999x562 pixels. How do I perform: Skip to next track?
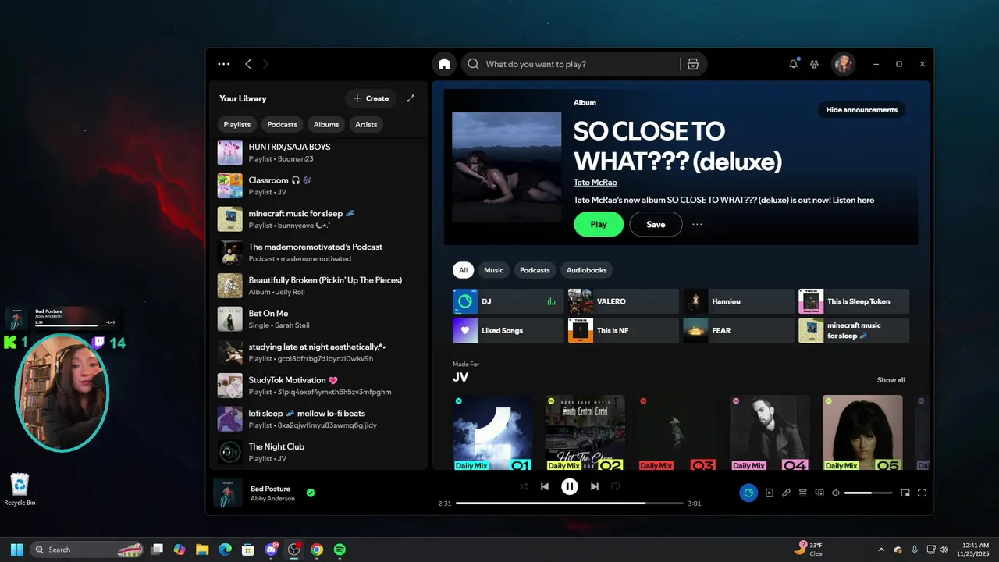pos(595,486)
